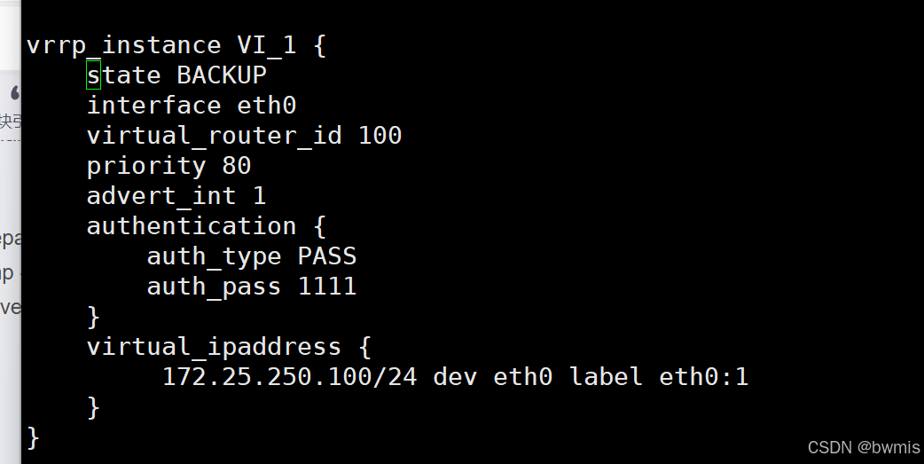Click the auth_pass value 1111
This screenshot has height=464, width=924.
pos(327,286)
